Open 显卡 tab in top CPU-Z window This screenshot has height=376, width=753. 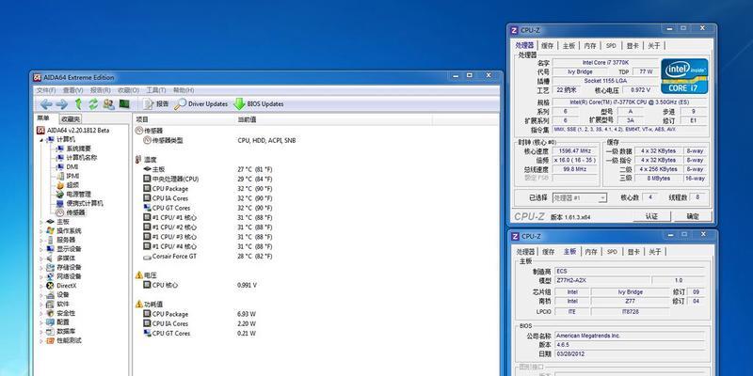tap(633, 45)
